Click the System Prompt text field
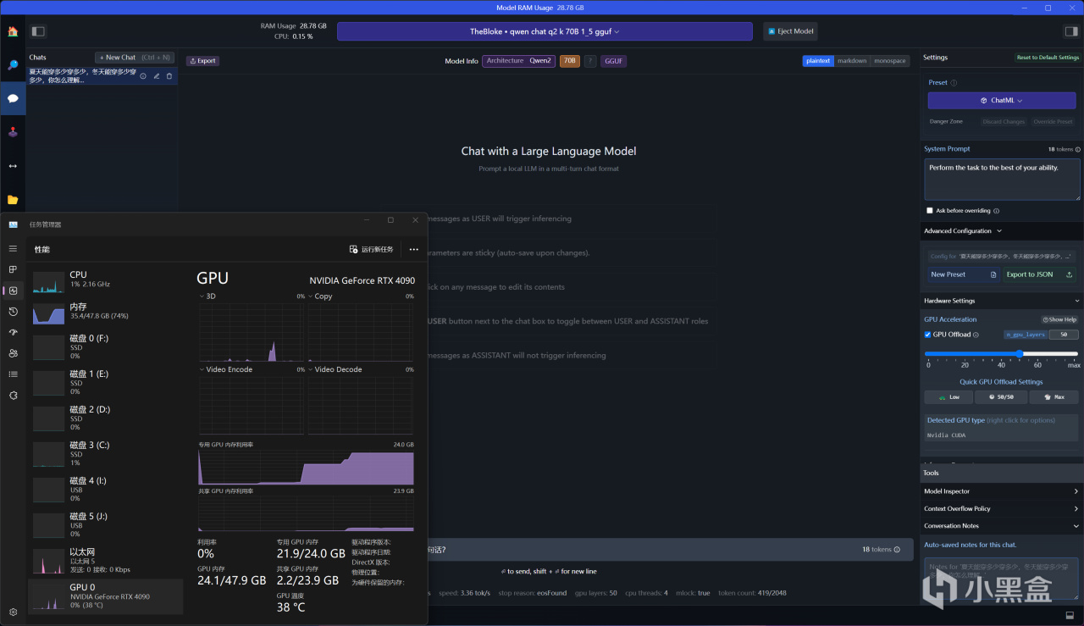 pos(1002,180)
